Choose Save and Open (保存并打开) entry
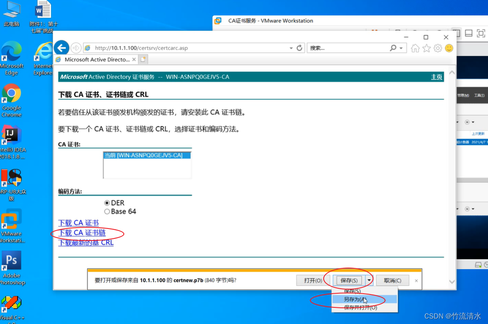The height and width of the screenshot is (324, 488). [x=365, y=307]
